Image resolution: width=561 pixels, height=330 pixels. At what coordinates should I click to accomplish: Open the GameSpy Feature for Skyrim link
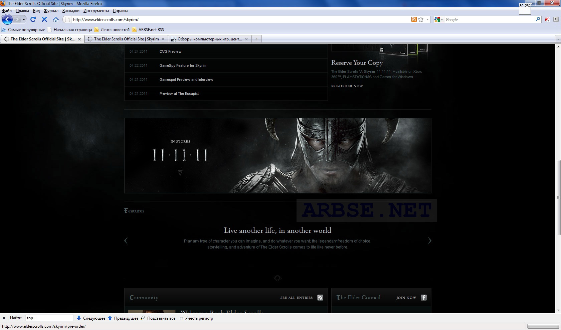183,65
